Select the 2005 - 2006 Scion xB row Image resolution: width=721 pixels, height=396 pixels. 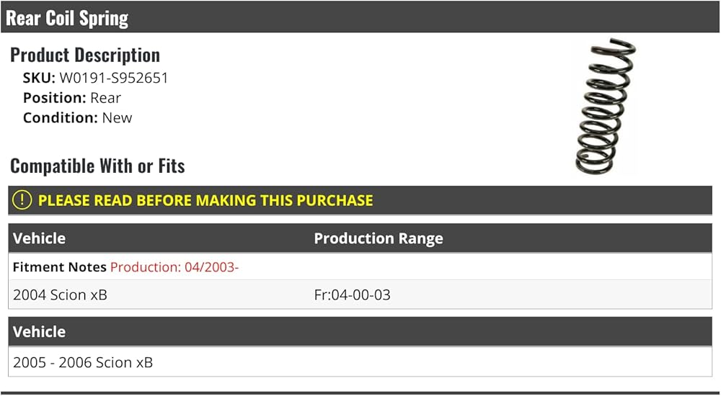360,362
